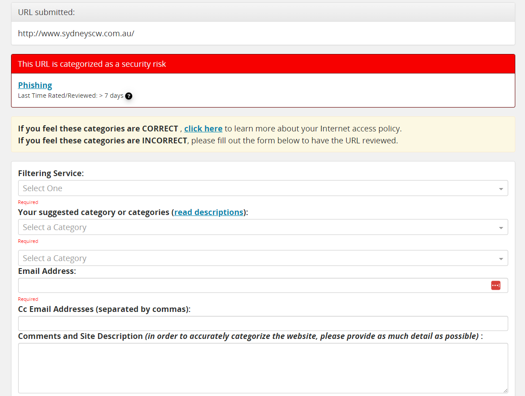This screenshot has height=396, width=525.
Task: Follow the click here policy link
Action: (203, 128)
